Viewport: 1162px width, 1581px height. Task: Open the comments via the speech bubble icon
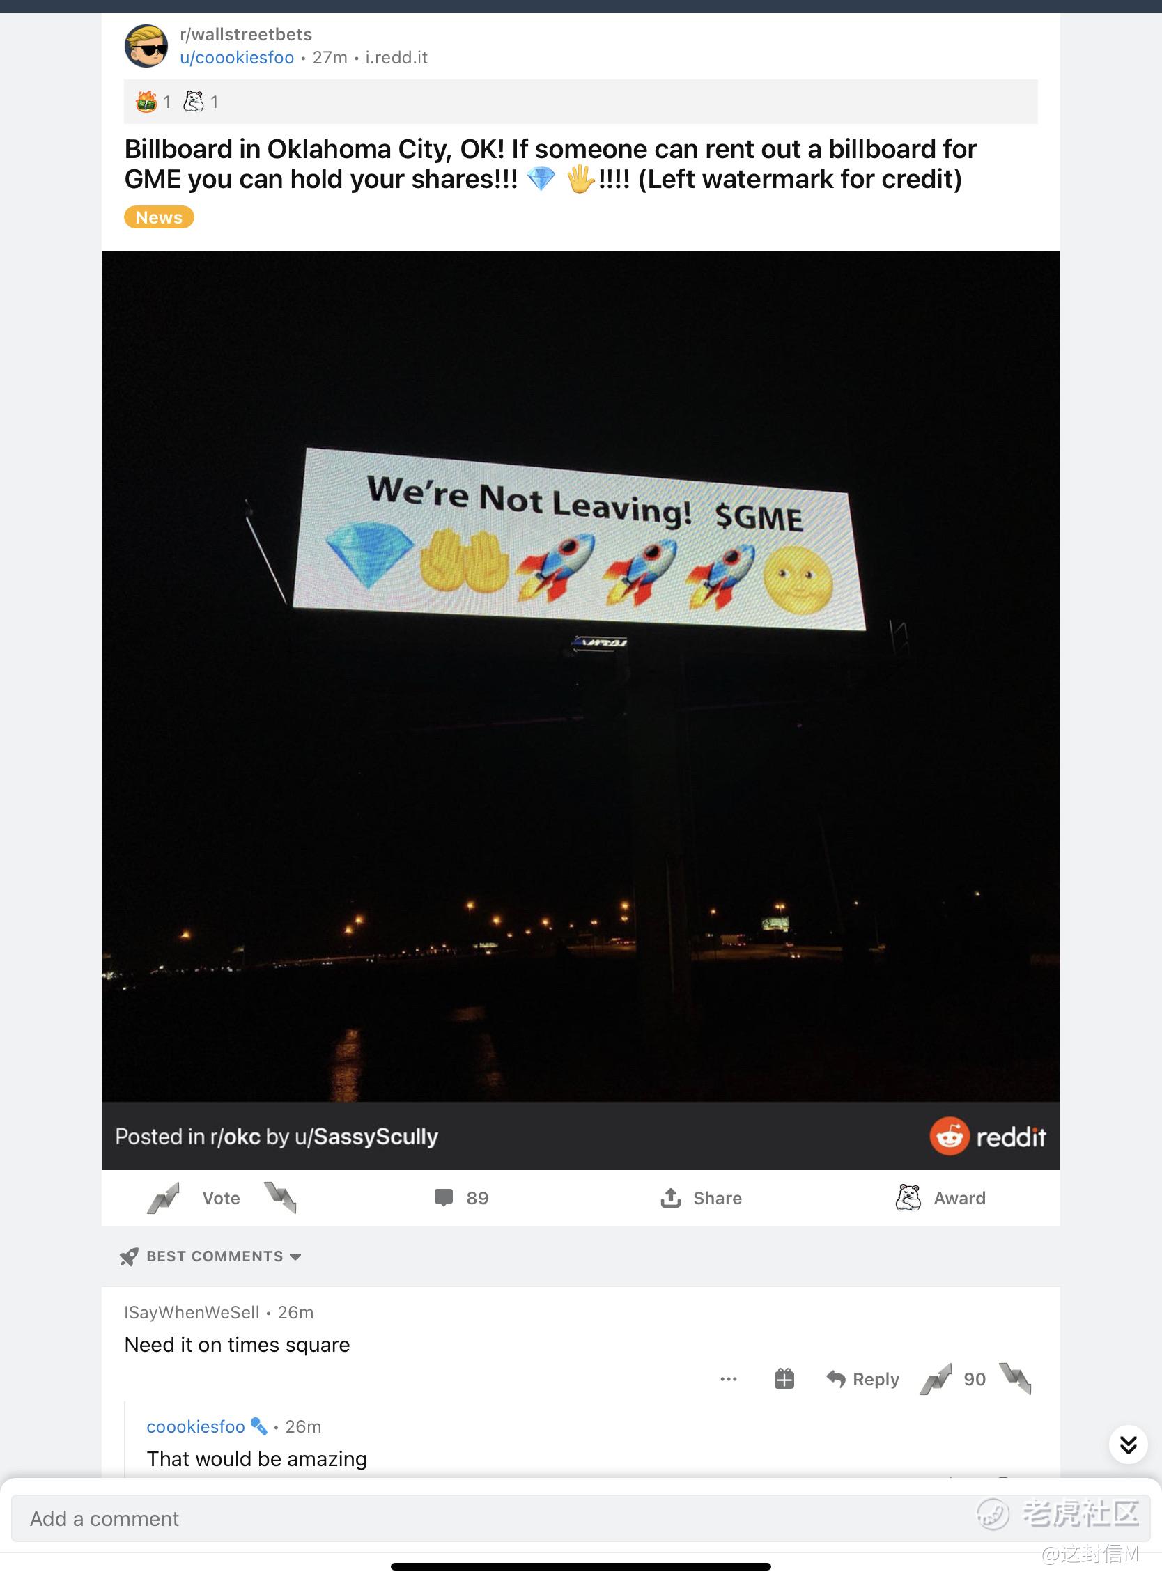pos(444,1198)
